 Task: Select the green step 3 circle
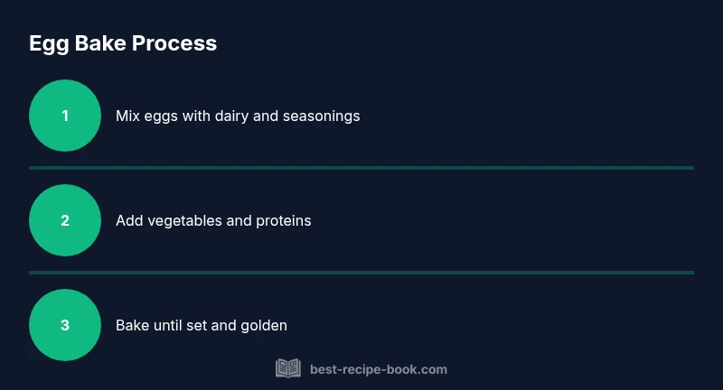tap(65, 325)
